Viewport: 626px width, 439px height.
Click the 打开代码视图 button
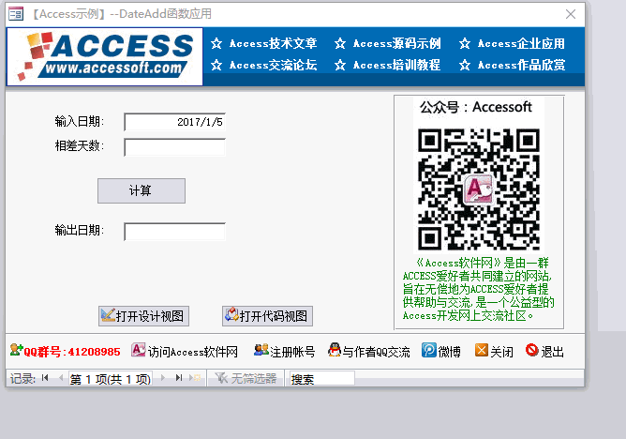tap(267, 316)
